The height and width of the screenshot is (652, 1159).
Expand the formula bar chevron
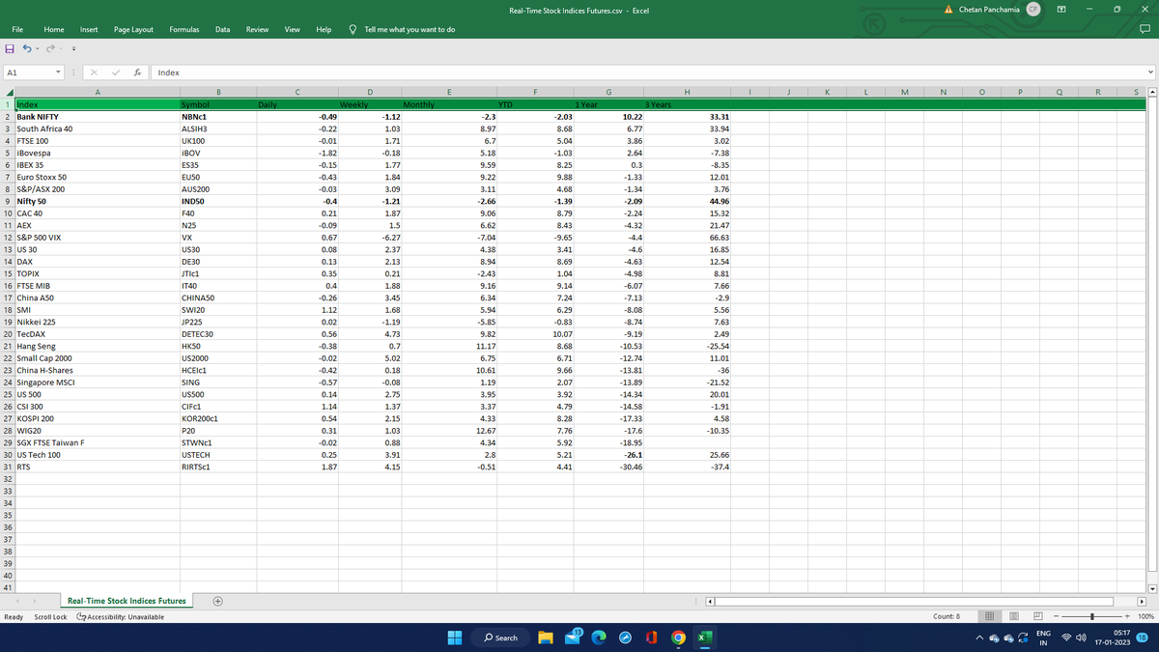1149,72
